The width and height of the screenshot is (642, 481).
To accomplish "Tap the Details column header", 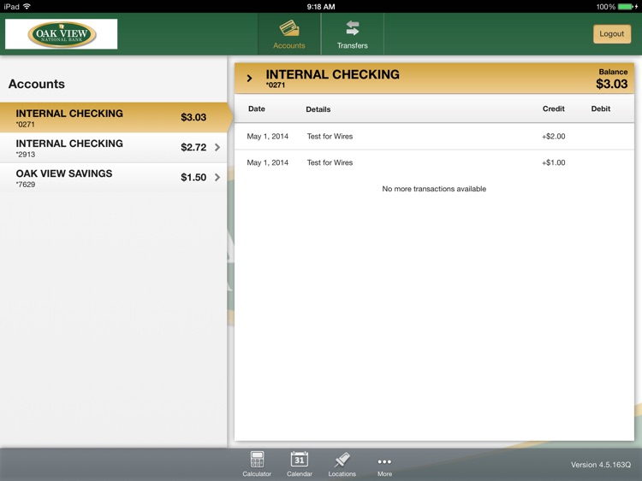I will (x=318, y=109).
